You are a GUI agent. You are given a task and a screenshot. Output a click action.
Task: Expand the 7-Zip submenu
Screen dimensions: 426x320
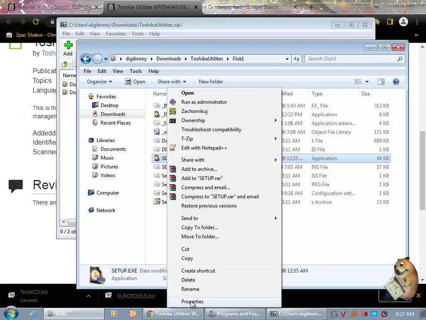224,139
